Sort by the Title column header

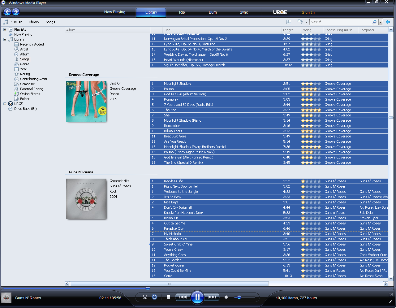222,30
